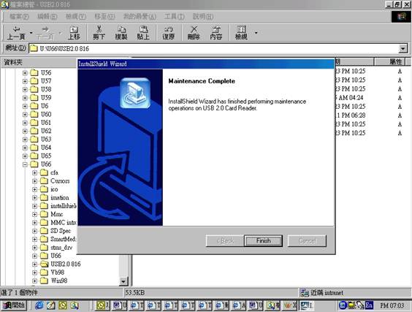Click the 屬性 attributes column header

(x=390, y=62)
